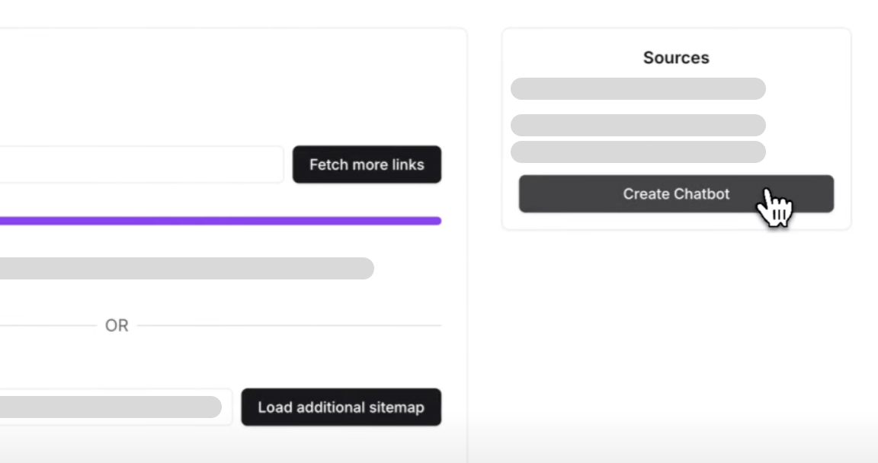Viewport: 878px width, 463px height.
Task: Click the divider line right of OR
Action: tap(290, 326)
